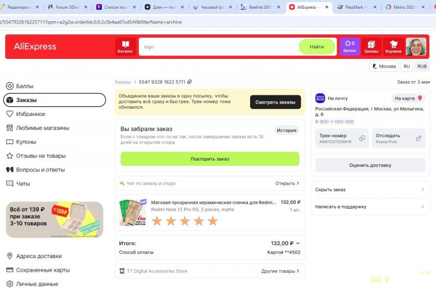Open Отследить Russia Post tracking
Image resolution: width=436 pixels, height=288 pixels.
398,138
